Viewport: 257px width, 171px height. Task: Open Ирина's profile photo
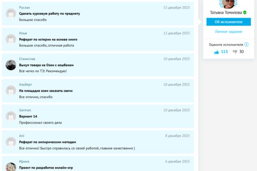(11, 167)
